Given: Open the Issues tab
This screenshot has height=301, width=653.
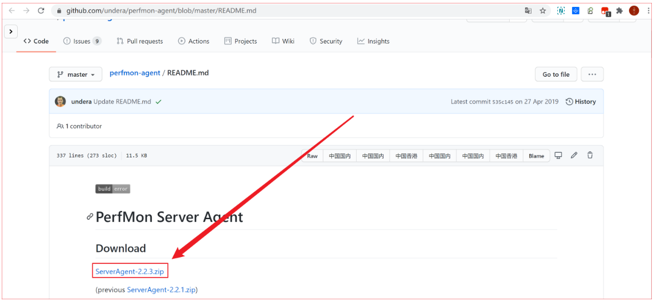Looking at the screenshot, I should 82,41.
